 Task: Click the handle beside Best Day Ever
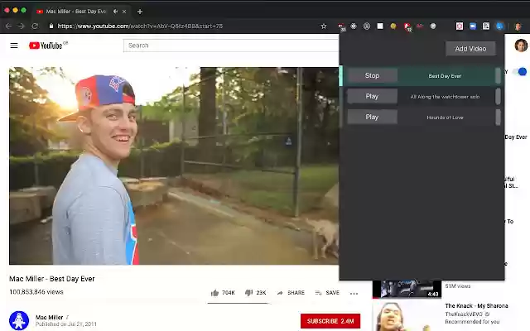point(498,75)
